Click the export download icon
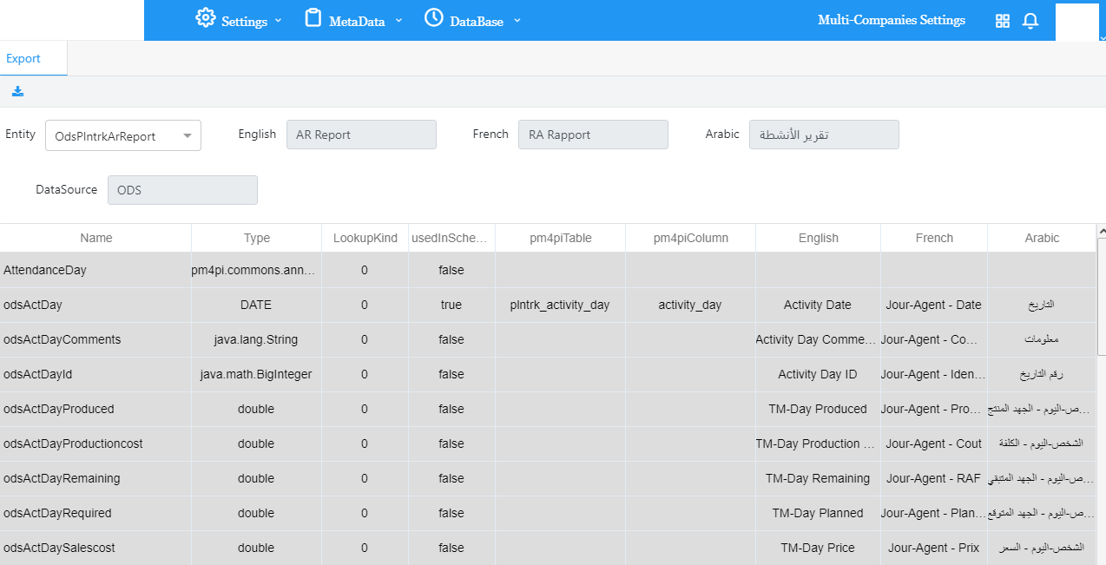This screenshot has width=1106, height=565. tap(17, 91)
